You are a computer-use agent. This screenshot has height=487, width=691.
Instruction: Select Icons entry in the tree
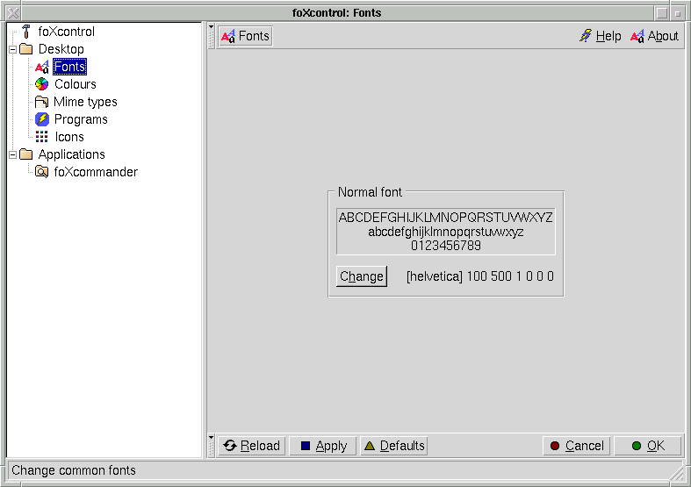pos(69,137)
